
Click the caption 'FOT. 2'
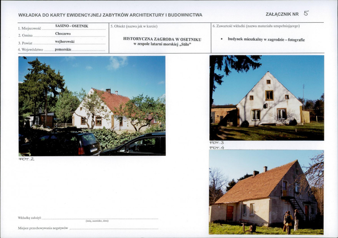26,159
